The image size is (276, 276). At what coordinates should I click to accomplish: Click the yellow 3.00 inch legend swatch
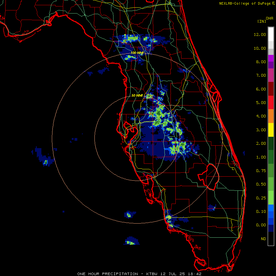coord(271,130)
